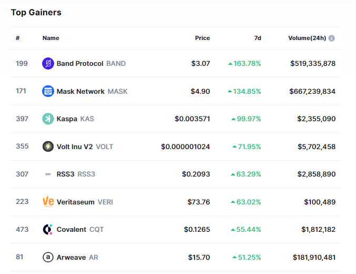
Task: Sort table by 7d column header
Action: [x=257, y=38]
